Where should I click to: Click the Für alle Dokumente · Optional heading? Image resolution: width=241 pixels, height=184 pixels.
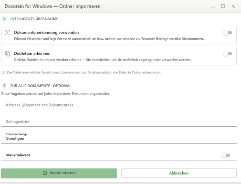[41, 86]
